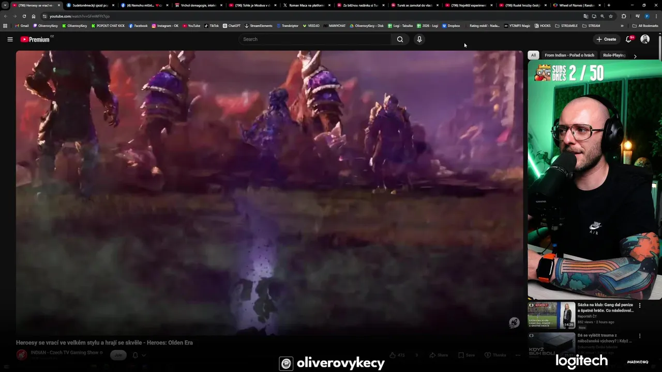662x372 pixels.
Task: View site information icon in address bar
Action: [45, 17]
